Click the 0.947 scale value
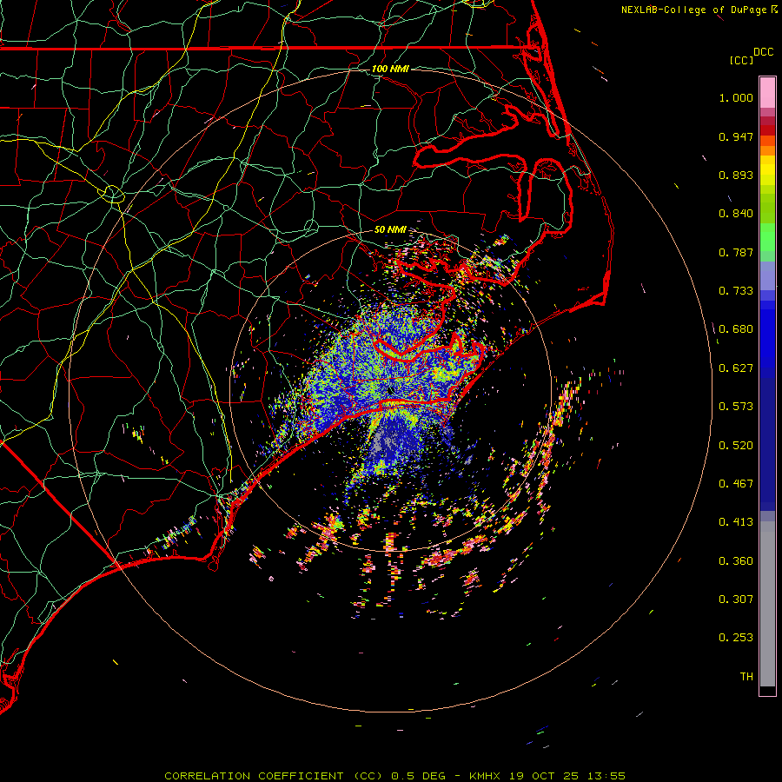Image resolution: width=782 pixels, height=782 pixels. point(736,136)
